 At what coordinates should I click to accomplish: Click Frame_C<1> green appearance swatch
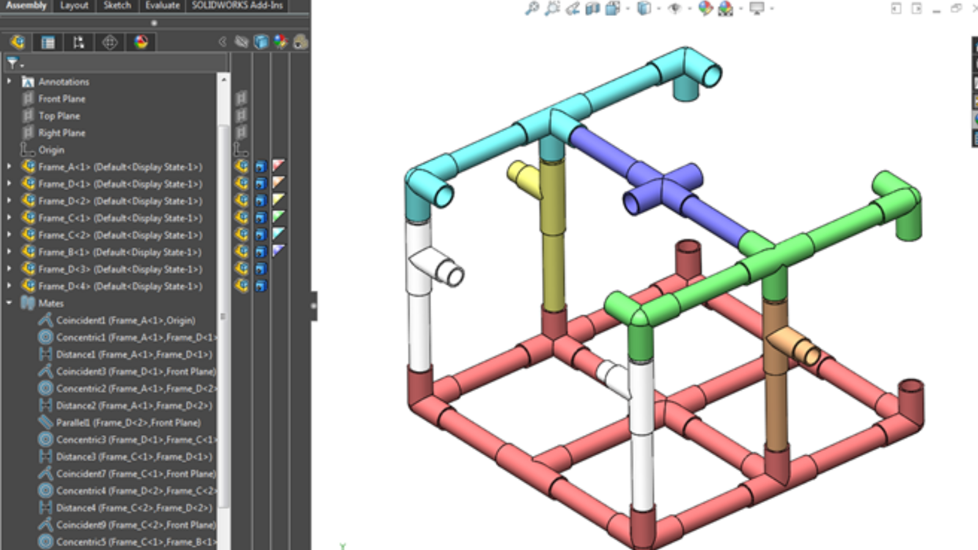click(x=279, y=217)
